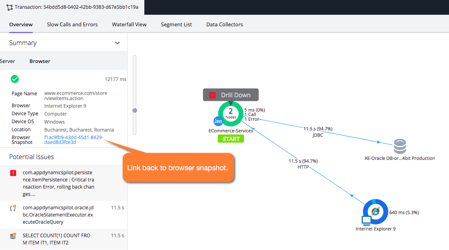Adjust the flow map zoom slider handle
This screenshot has height=250, width=449.
[x=135, y=110]
